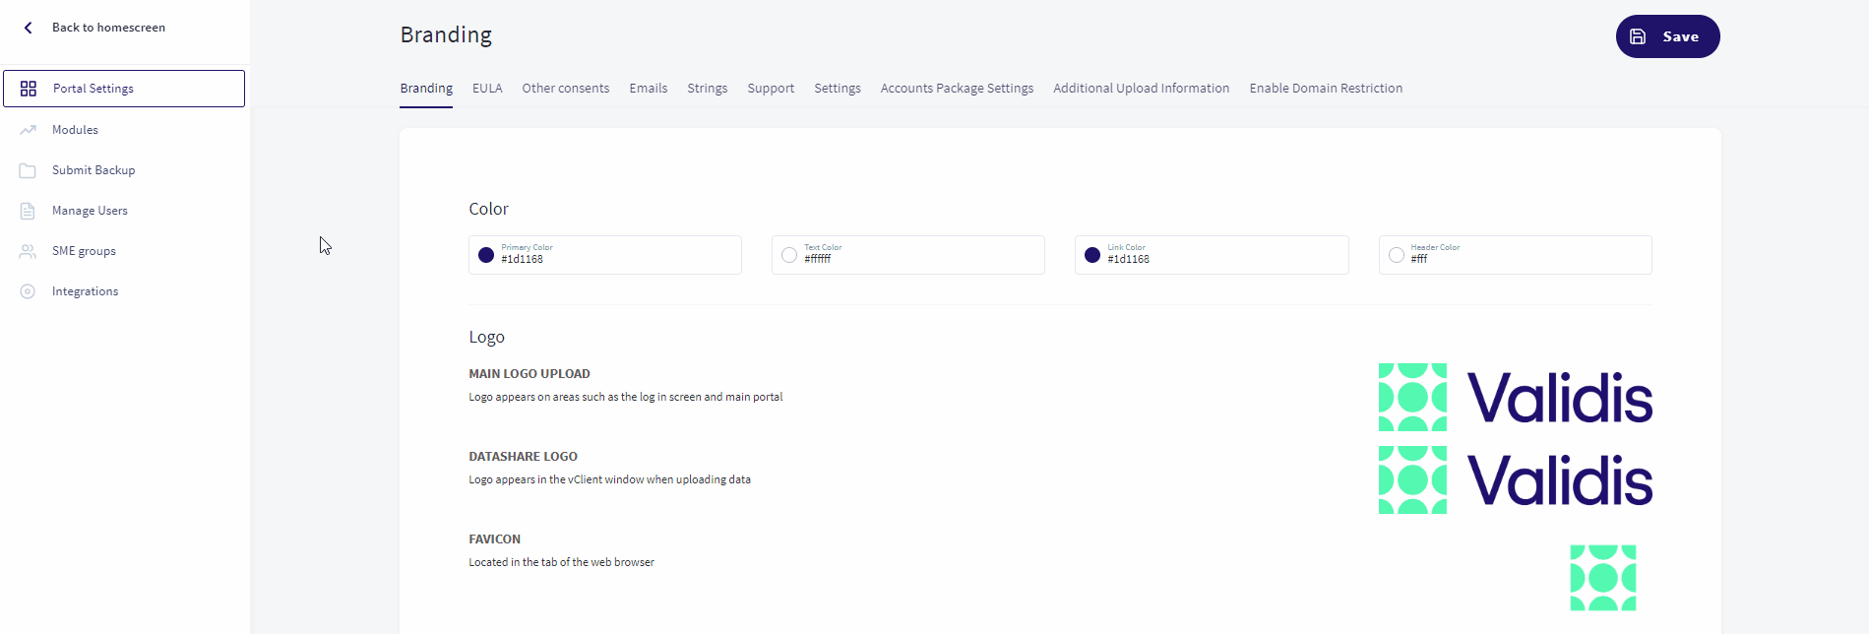Viewport: 1869px width, 634px height.
Task: Click 'Logo appears on areas such as' description
Action: pos(626,398)
